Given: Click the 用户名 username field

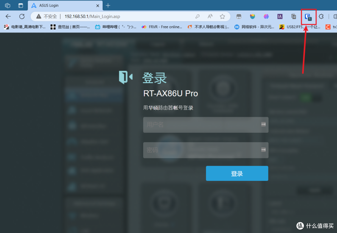Looking at the screenshot, I should 206,125.
